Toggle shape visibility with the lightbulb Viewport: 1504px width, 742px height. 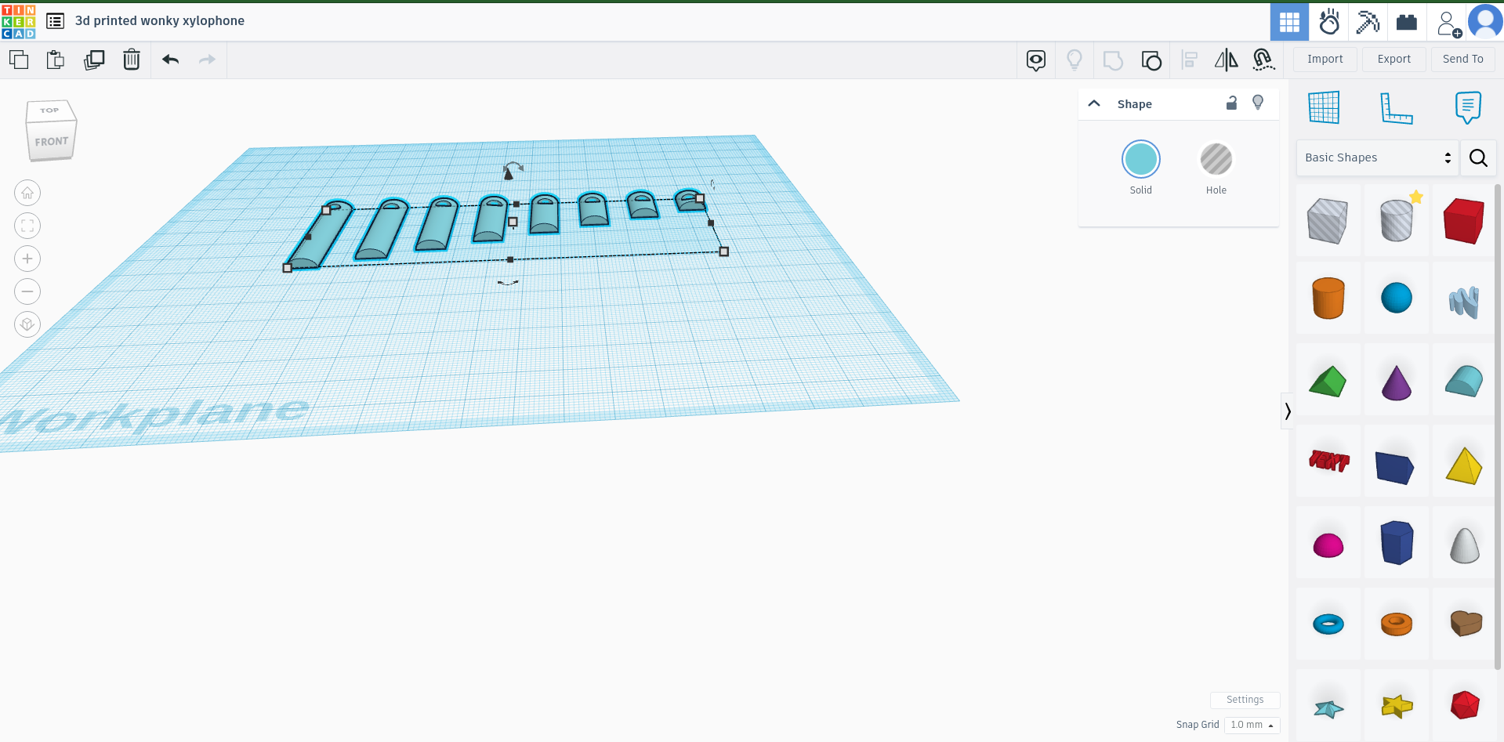1258,103
